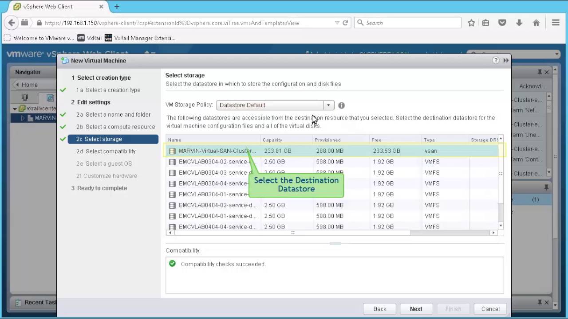Select EMCVLAB0304-02-service datastore row
This screenshot has height=319, width=568.
[332, 162]
